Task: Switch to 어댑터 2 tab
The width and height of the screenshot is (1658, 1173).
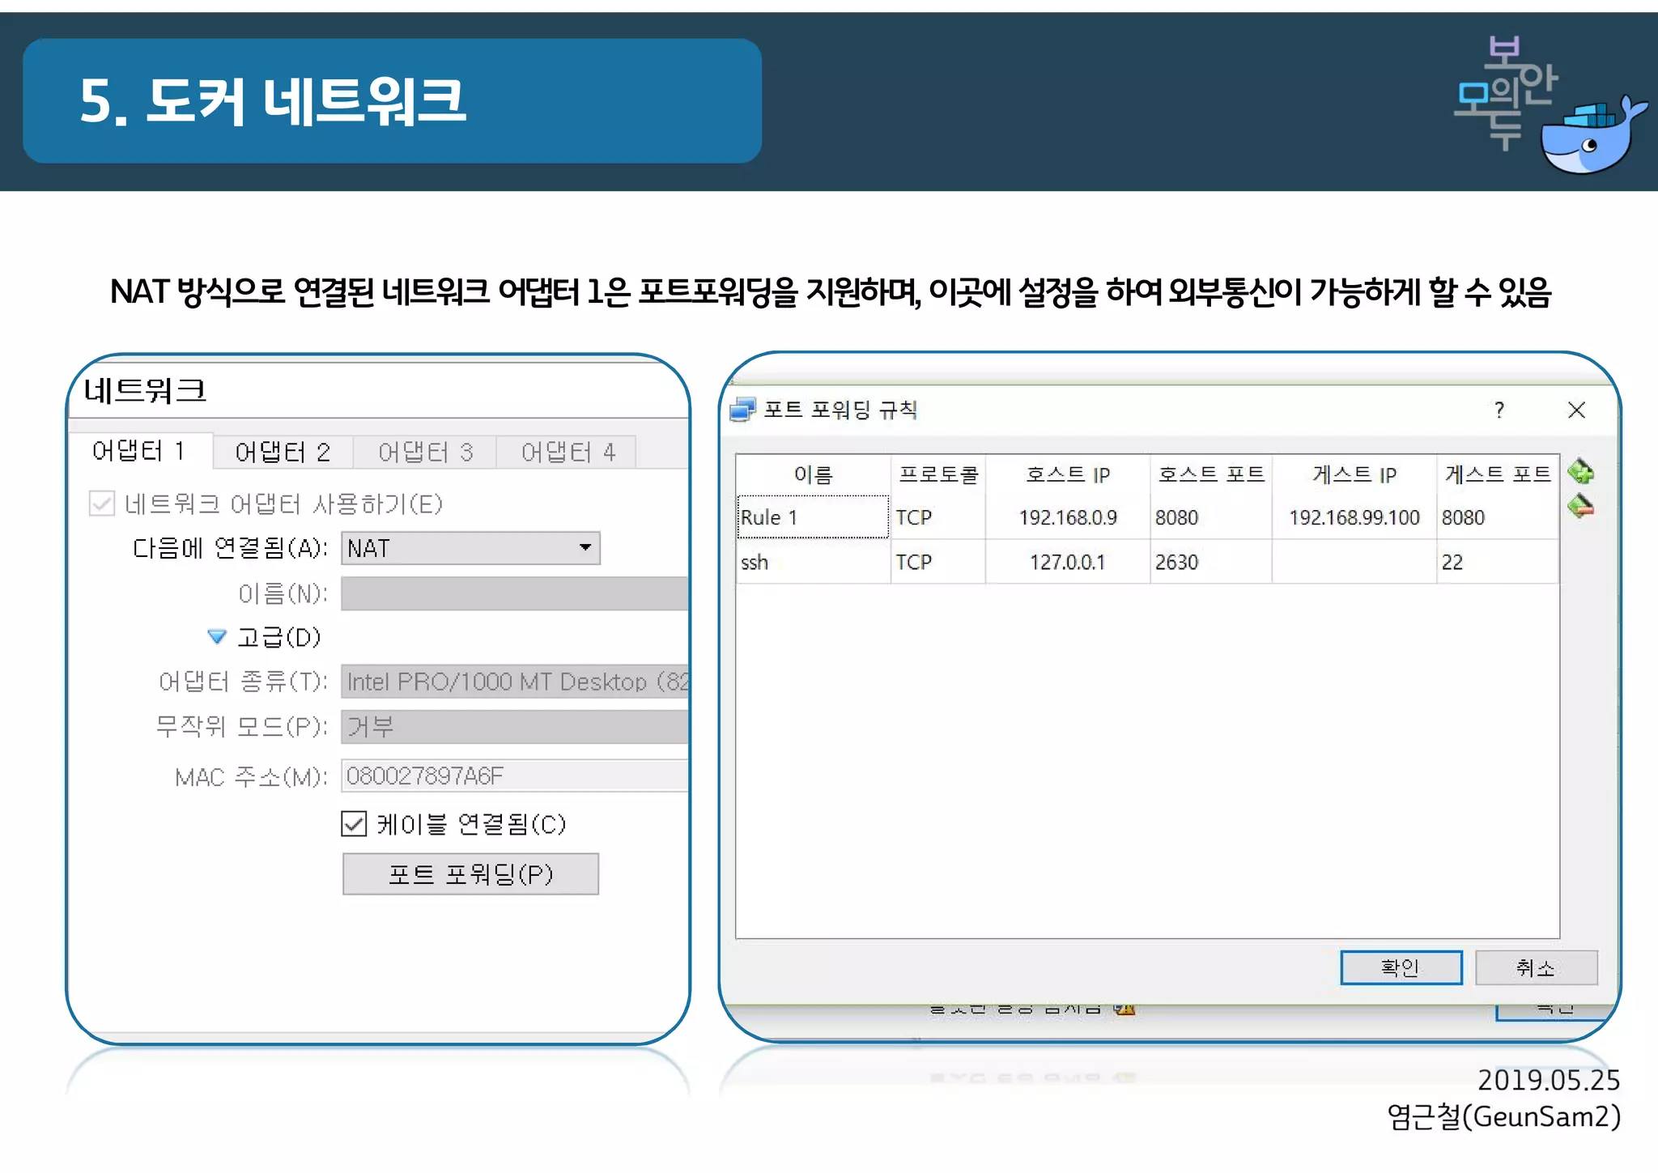Action: 283,452
